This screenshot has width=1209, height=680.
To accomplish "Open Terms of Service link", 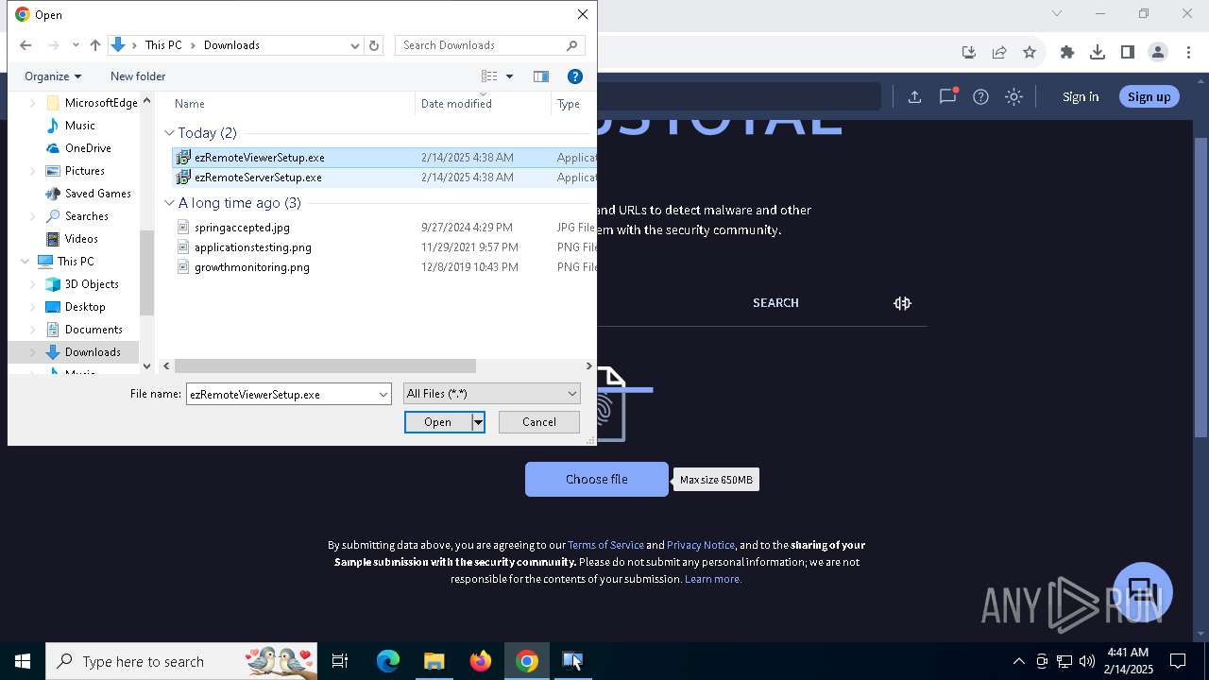I will coord(605,545).
